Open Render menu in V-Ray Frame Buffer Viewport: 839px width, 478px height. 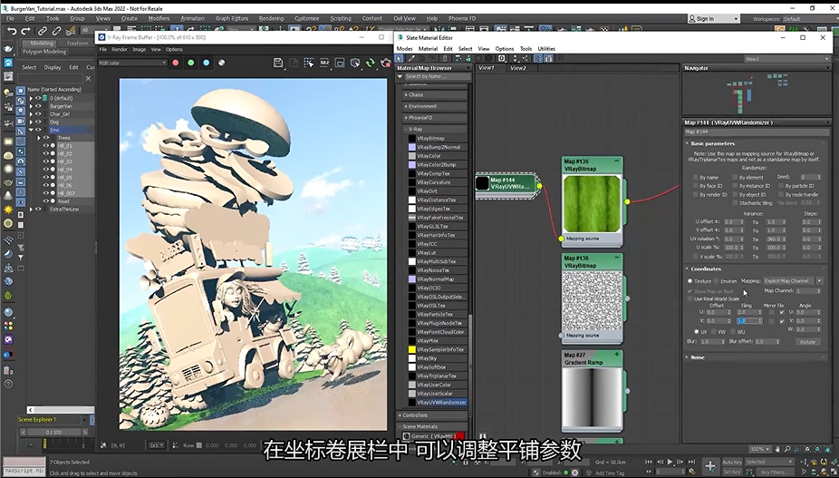[x=120, y=49]
